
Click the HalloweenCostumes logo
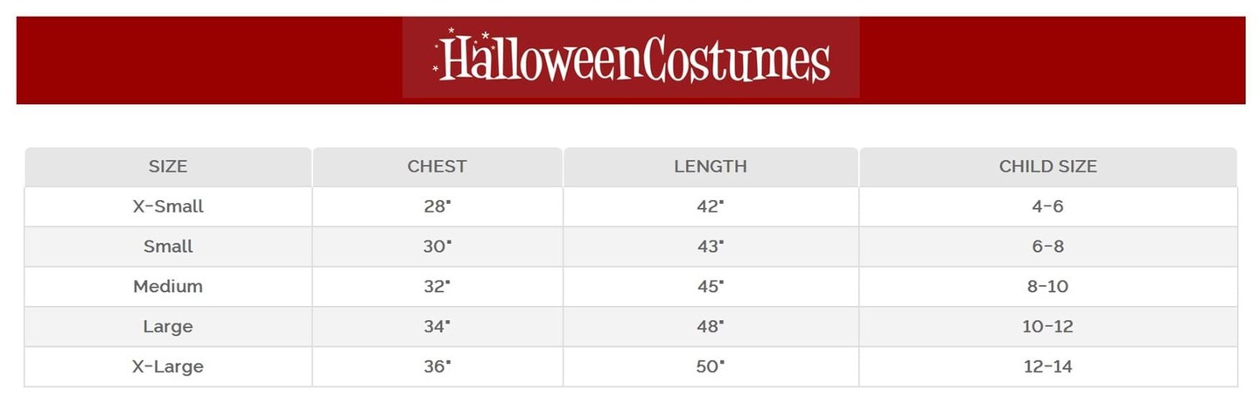[x=631, y=58]
